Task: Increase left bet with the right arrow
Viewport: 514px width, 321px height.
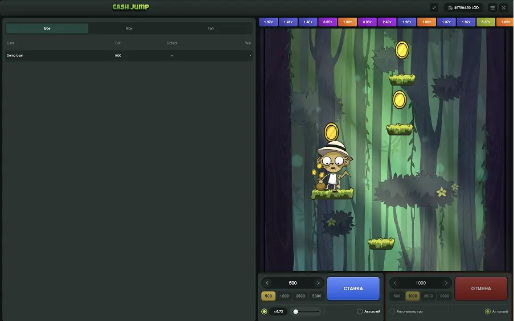Action: [318, 283]
